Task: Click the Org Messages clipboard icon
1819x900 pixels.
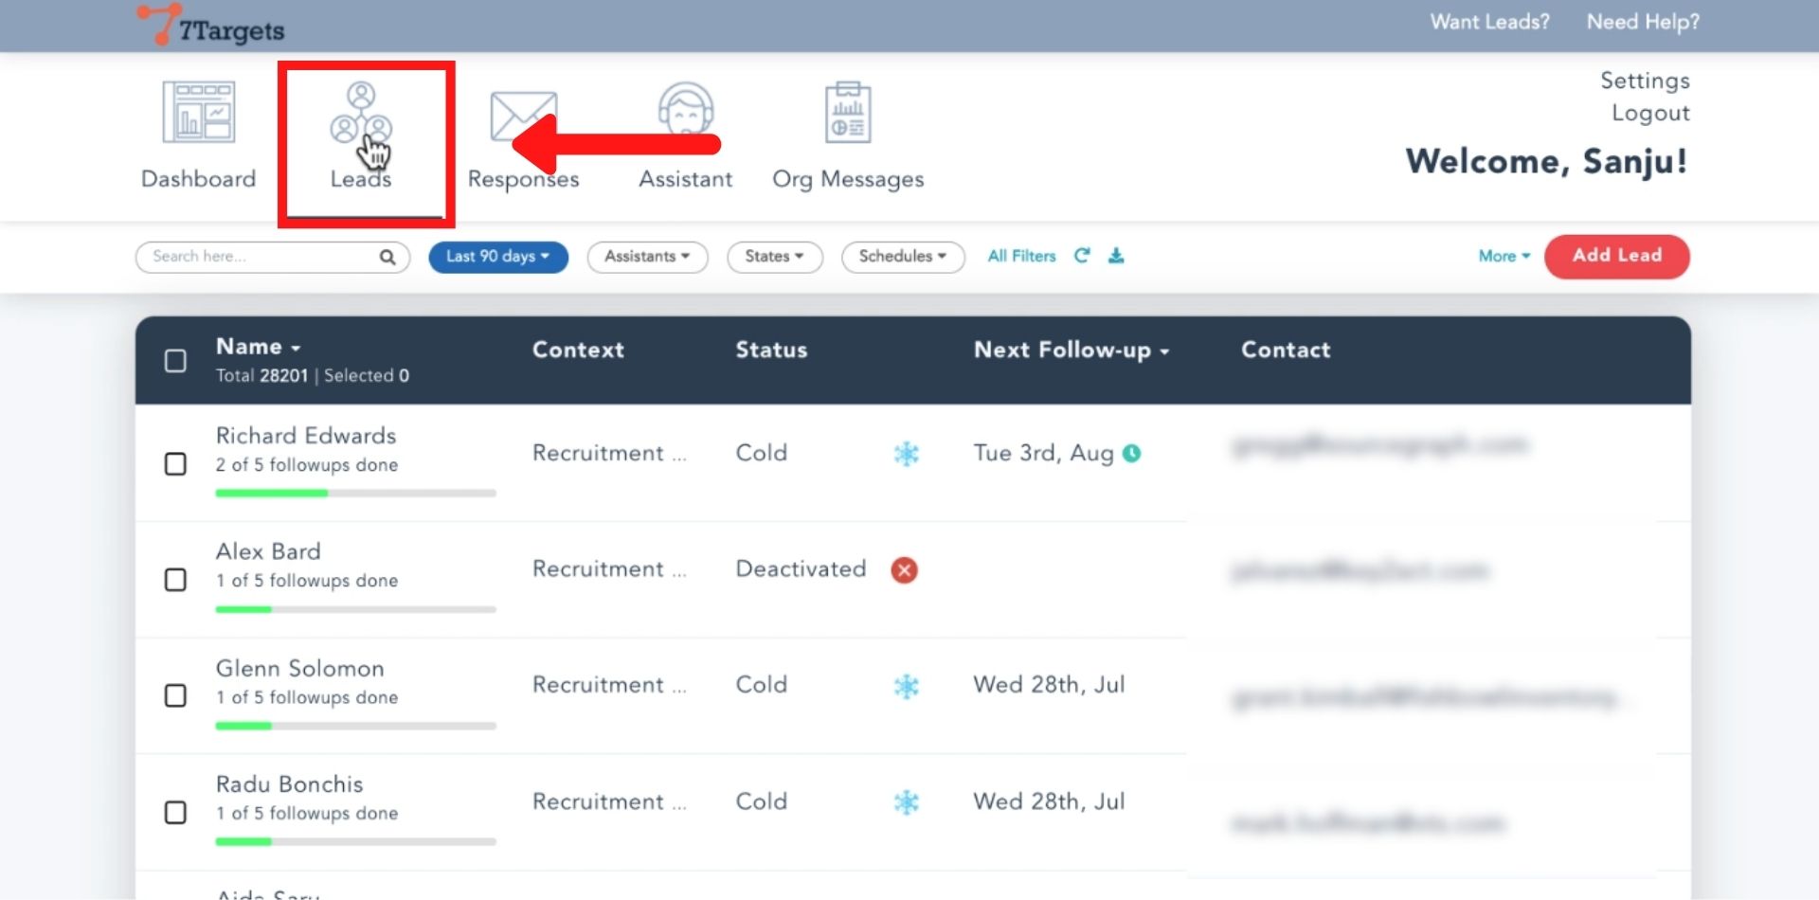Action: [x=847, y=113]
